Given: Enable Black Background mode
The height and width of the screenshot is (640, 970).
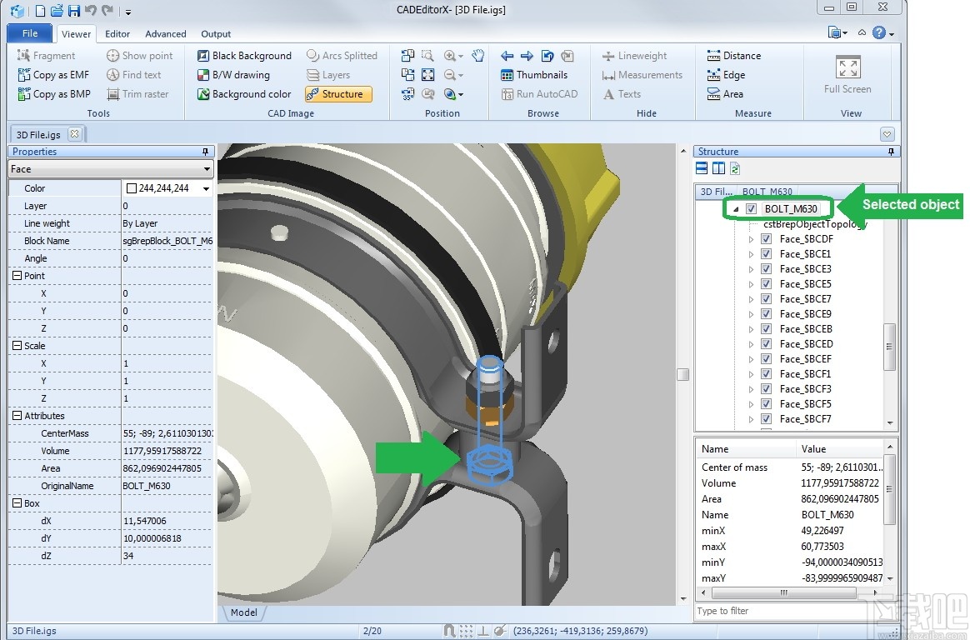Looking at the screenshot, I should point(244,56).
